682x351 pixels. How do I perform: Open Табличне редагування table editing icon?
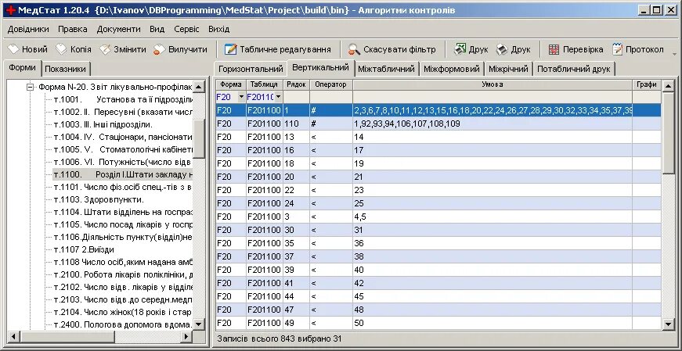point(230,49)
